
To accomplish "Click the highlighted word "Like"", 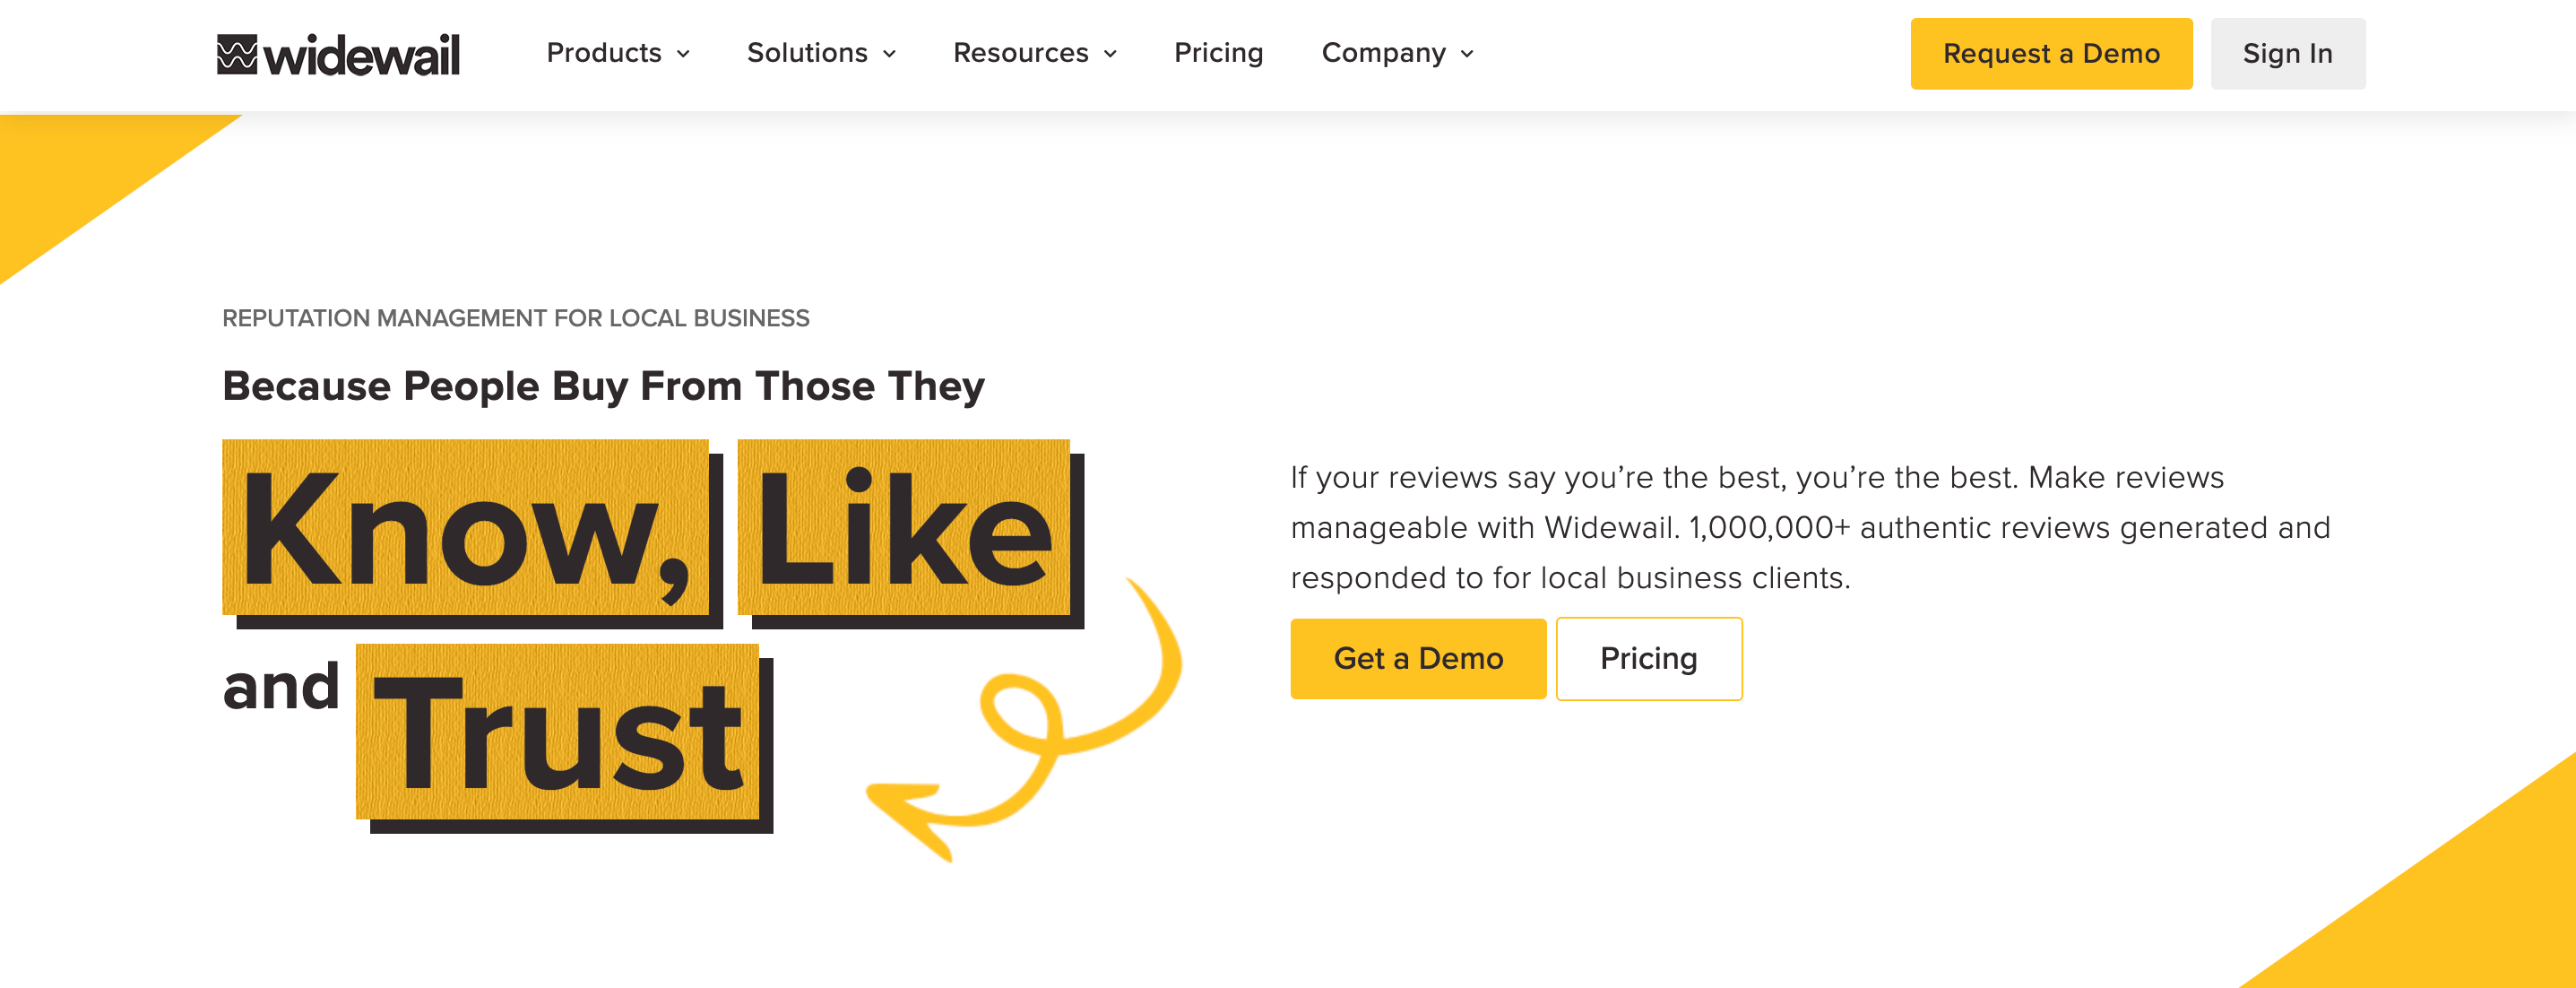I will 904,528.
